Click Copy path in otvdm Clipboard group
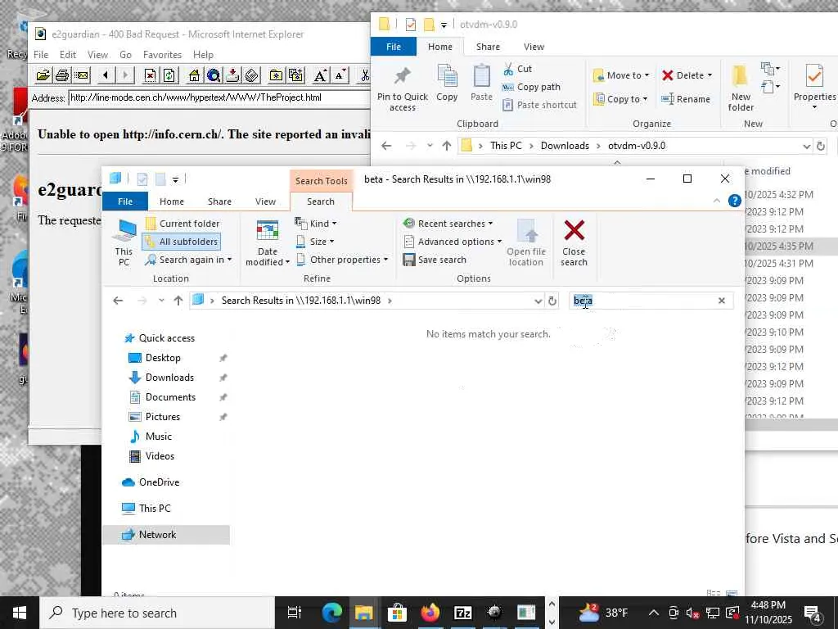 531,87
